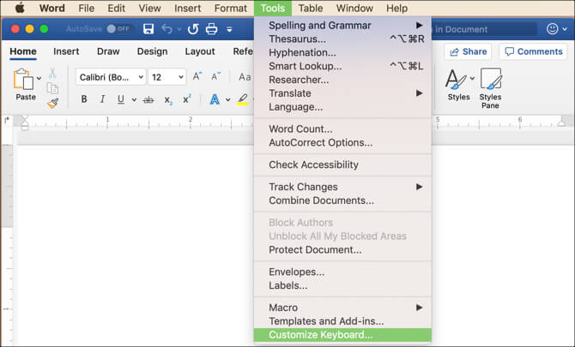Viewport: 575px width, 347px height.
Task: Expand underline style arrow
Action: 134,99
